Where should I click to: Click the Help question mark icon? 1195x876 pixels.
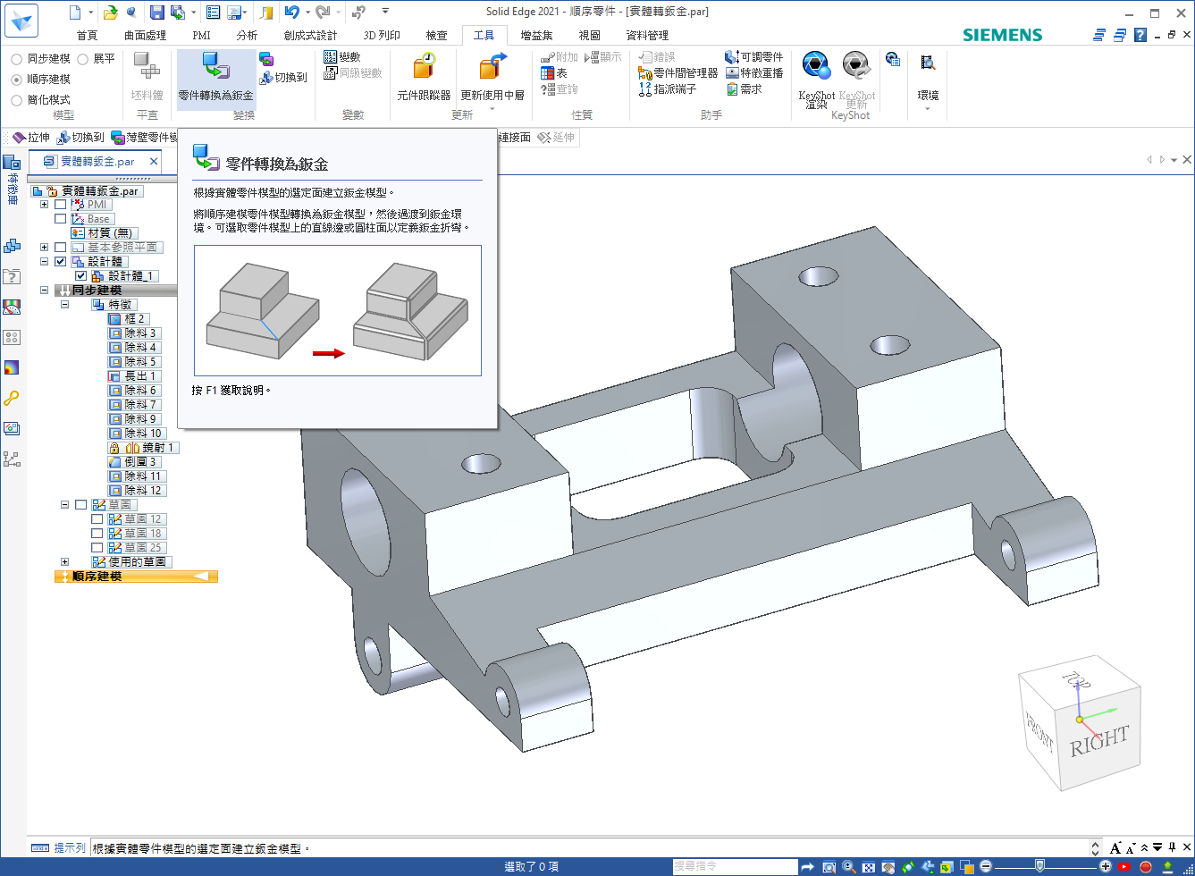tap(1140, 36)
